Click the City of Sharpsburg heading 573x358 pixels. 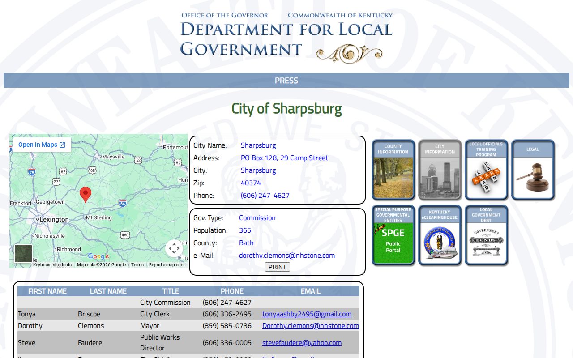(286, 109)
